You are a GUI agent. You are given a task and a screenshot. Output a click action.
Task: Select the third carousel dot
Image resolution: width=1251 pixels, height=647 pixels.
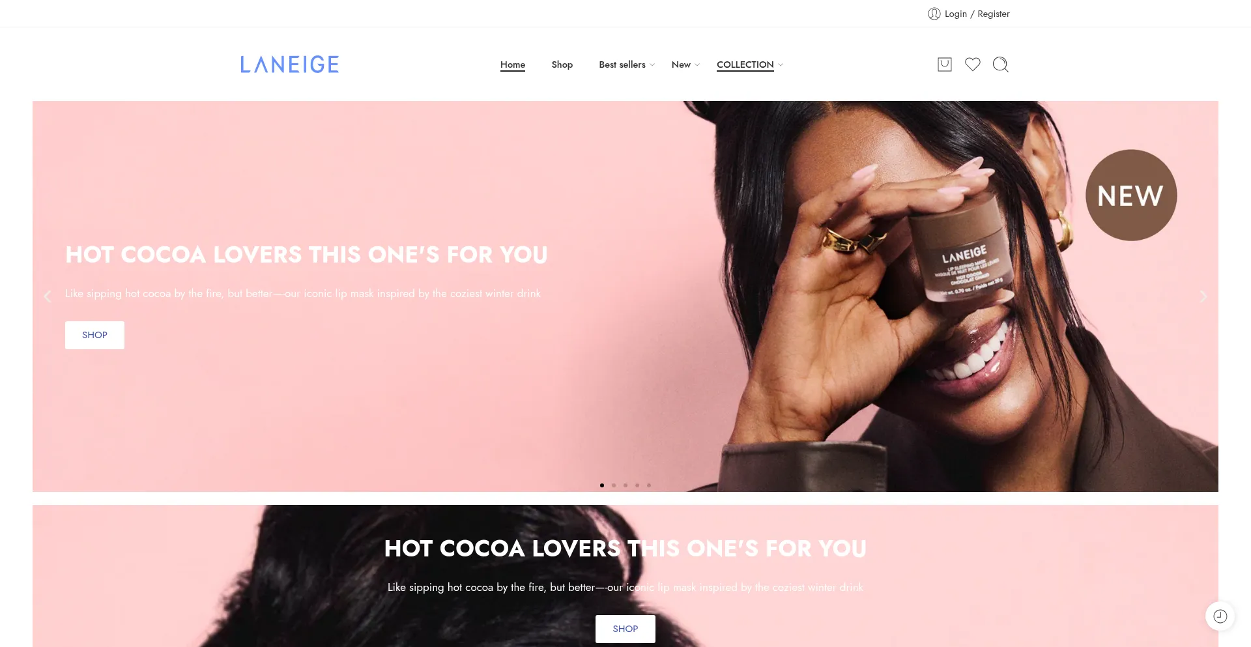[x=625, y=485]
